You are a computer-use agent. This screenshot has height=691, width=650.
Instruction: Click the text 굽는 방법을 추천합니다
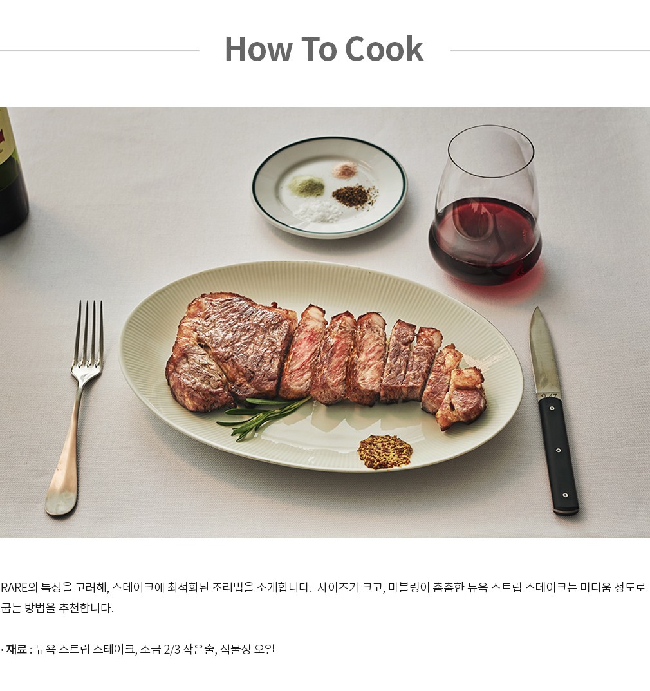click(x=57, y=608)
